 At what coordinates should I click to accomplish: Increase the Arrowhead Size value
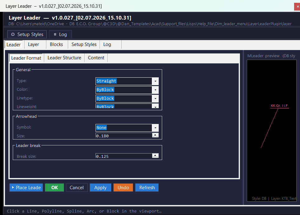155,135
